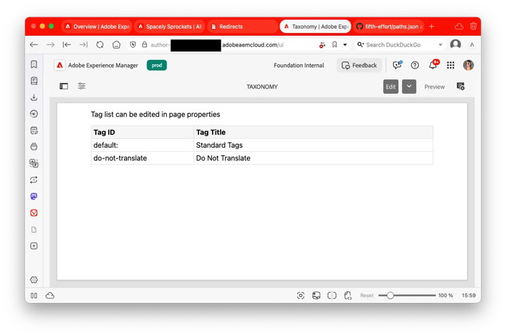The image size is (506, 336).
Task: Open closed tabs trash icon
Action: click(x=473, y=26)
